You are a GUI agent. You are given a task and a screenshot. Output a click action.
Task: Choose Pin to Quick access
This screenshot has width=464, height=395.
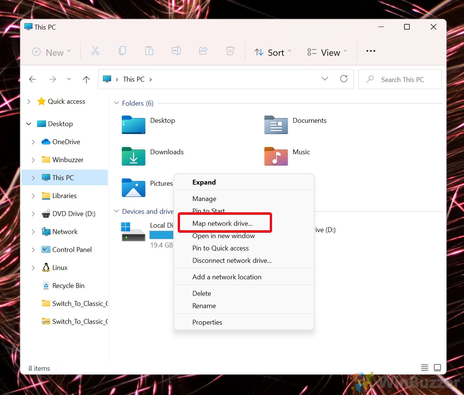click(244, 248)
